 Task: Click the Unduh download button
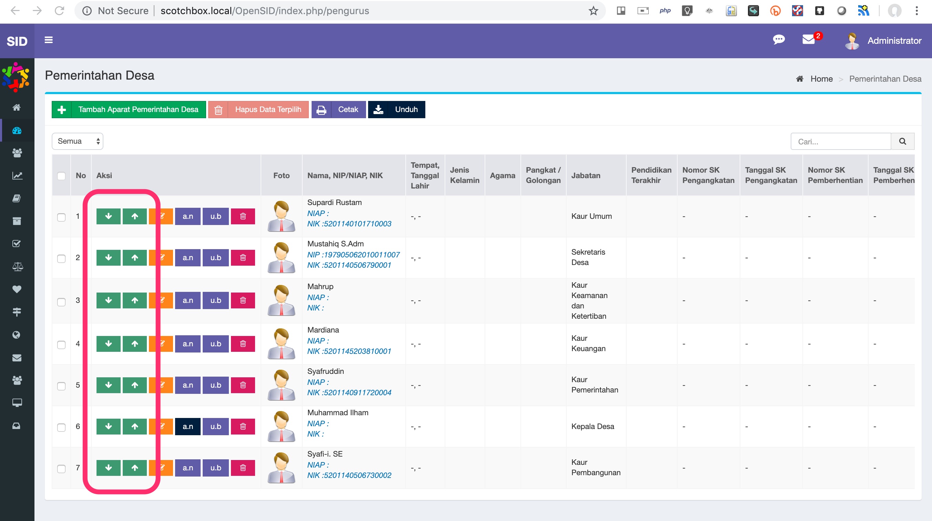click(x=396, y=110)
